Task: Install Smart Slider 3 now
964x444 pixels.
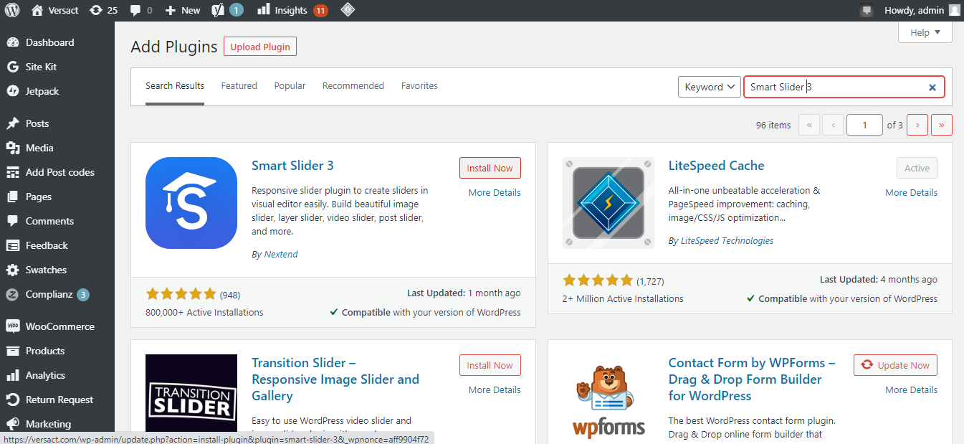Action: (x=490, y=167)
